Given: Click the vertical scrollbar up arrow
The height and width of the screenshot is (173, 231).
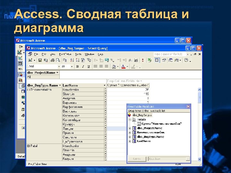Looking at the screenshot, I should (200, 90).
